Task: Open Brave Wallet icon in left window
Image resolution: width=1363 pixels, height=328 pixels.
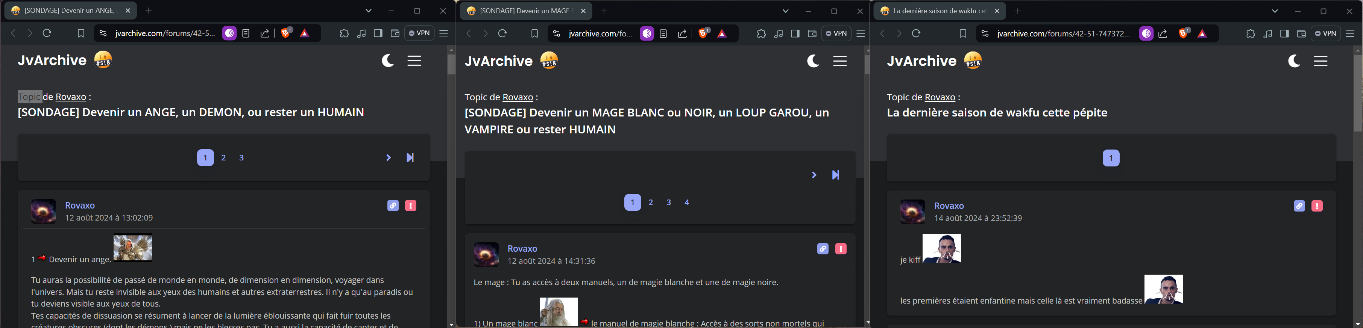Action: pos(395,33)
